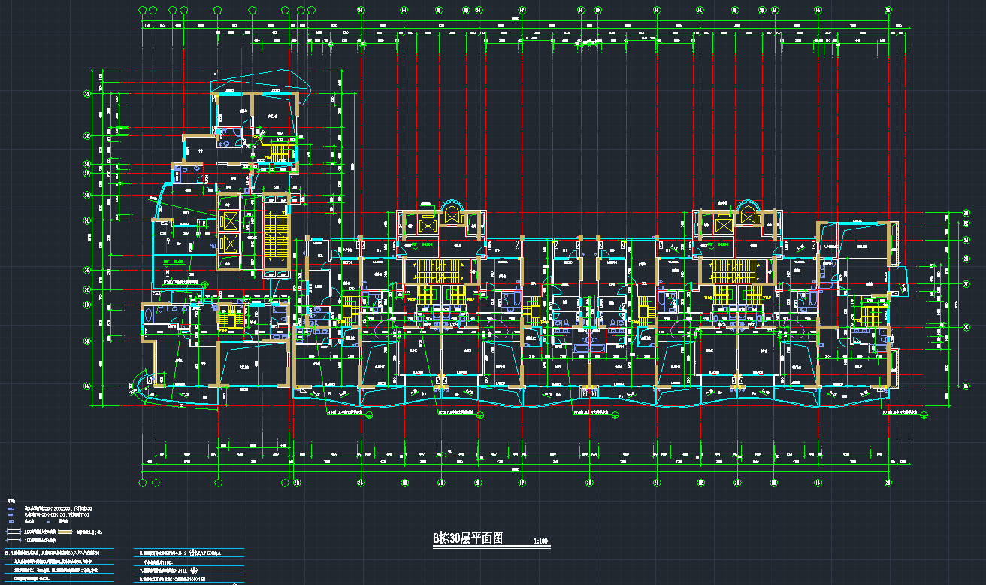Select the topmost axis bubble on left side
Screen dimensions: 986x585
click(86, 94)
